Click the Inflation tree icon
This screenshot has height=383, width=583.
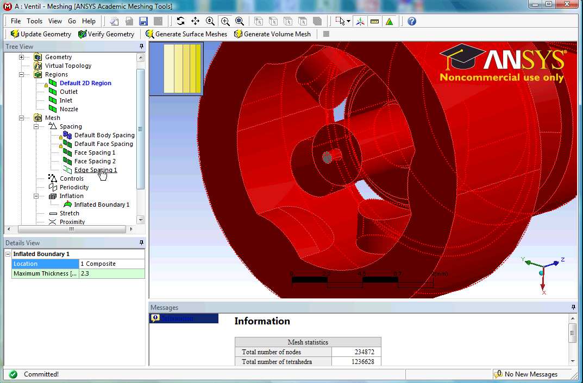(x=52, y=196)
